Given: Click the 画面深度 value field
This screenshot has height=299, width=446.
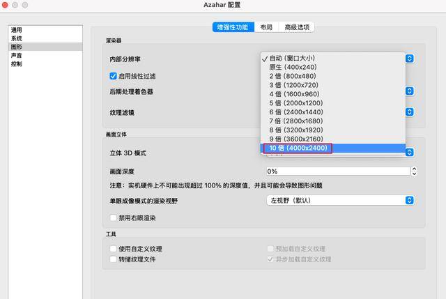Looking at the screenshot, I should pos(338,171).
